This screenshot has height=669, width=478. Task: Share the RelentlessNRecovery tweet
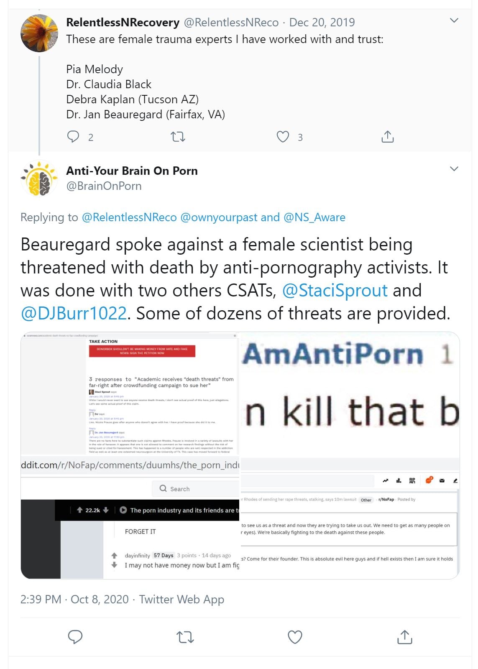(388, 137)
